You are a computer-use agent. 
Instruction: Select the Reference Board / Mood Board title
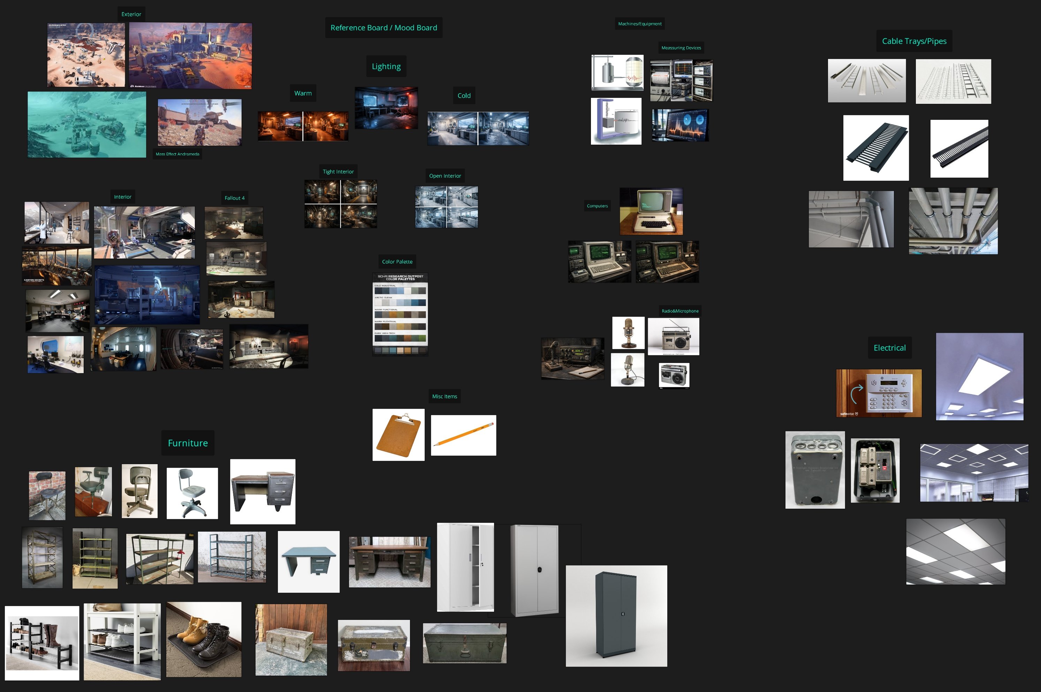click(x=383, y=28)
